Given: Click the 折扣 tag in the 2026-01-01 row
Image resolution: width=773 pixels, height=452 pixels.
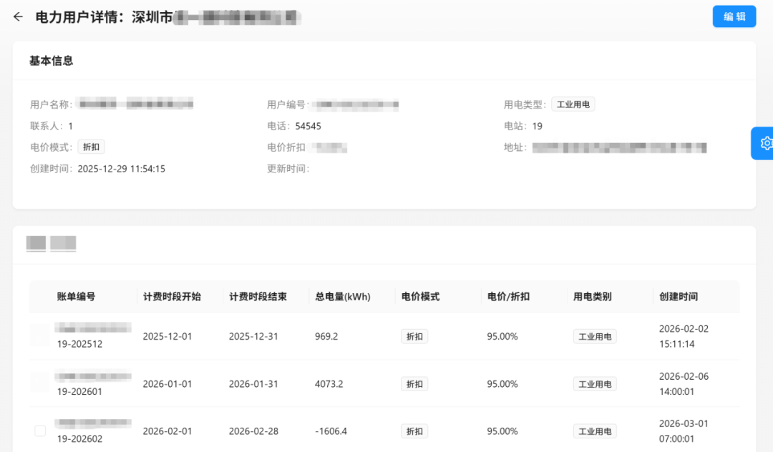Looking at the screenshot, I should pyautogui.click(x=414, y=384).
